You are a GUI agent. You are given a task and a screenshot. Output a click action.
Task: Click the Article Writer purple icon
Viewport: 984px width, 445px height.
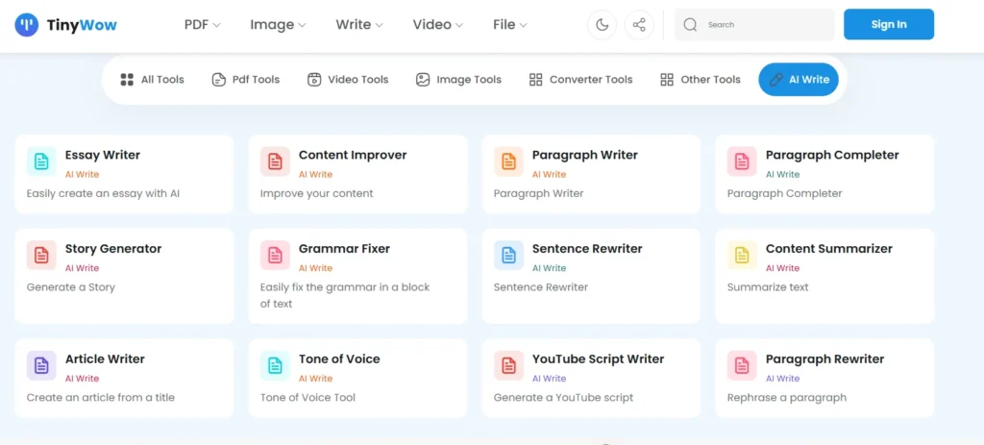point(41,366)
